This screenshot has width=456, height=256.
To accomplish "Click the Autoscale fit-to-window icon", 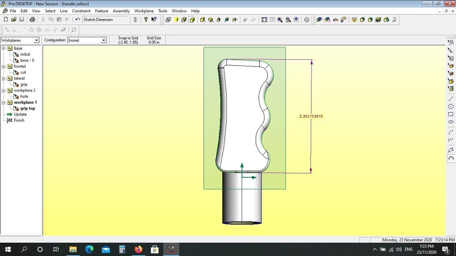I will coord(264,20).
